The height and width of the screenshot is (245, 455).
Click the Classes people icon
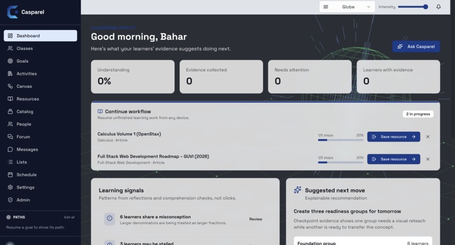tap(10, 49)
